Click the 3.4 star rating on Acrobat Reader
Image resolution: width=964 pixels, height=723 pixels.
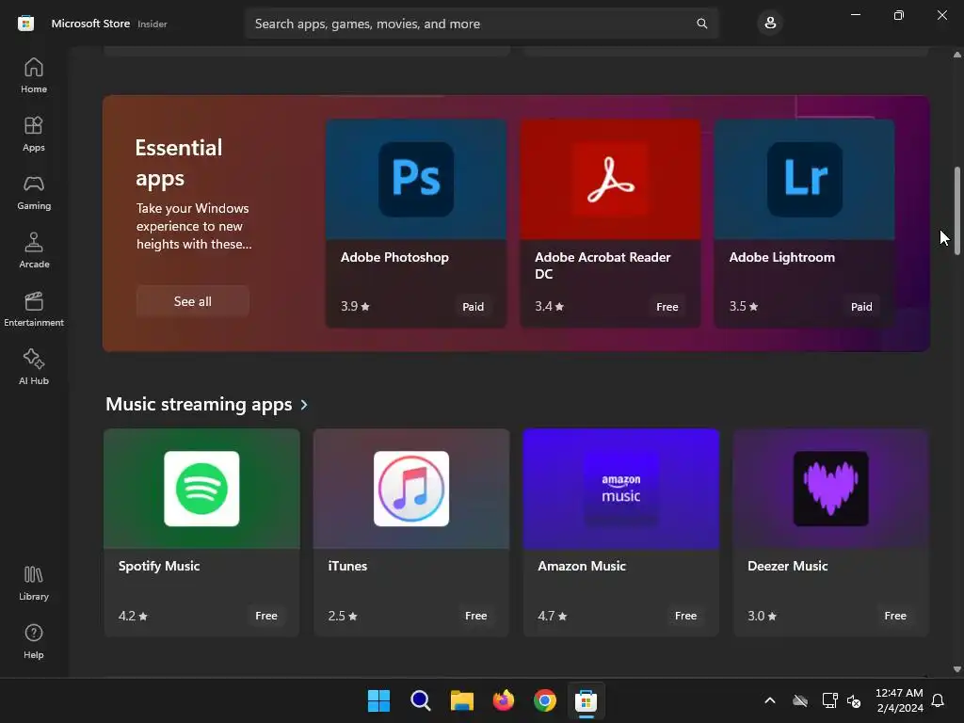tap(549, 306)
